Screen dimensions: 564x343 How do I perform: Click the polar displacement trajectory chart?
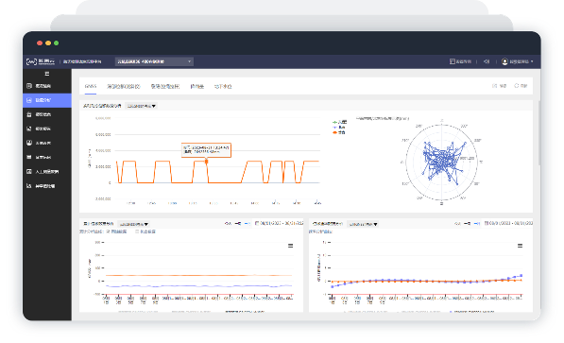pyautogui.click(x=442, y=163)
